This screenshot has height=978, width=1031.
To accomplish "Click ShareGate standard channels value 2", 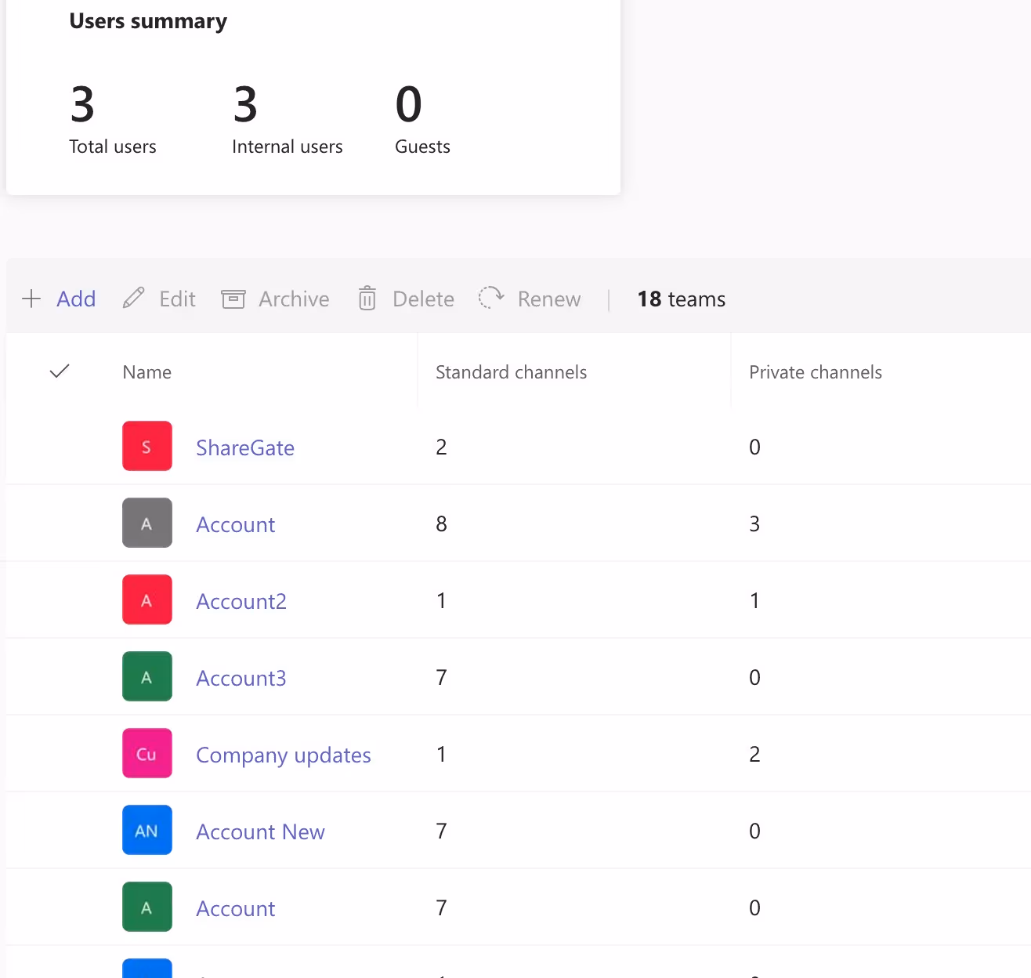I will (x=441, y=447).
